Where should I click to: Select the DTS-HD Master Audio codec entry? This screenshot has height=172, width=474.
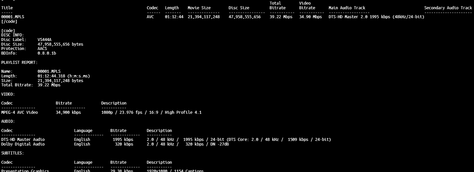click(x=23, y=140)
